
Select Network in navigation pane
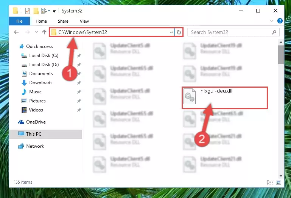[x=35, y=146]
